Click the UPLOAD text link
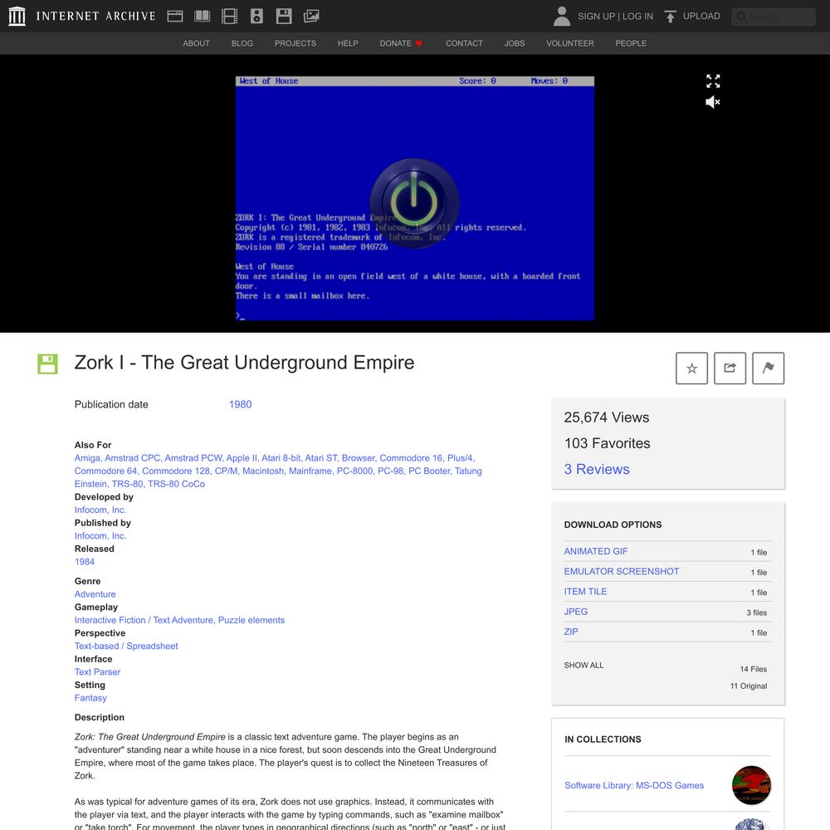Image resolution: width=830 pixels, height=830 pixels. point(701,16)
